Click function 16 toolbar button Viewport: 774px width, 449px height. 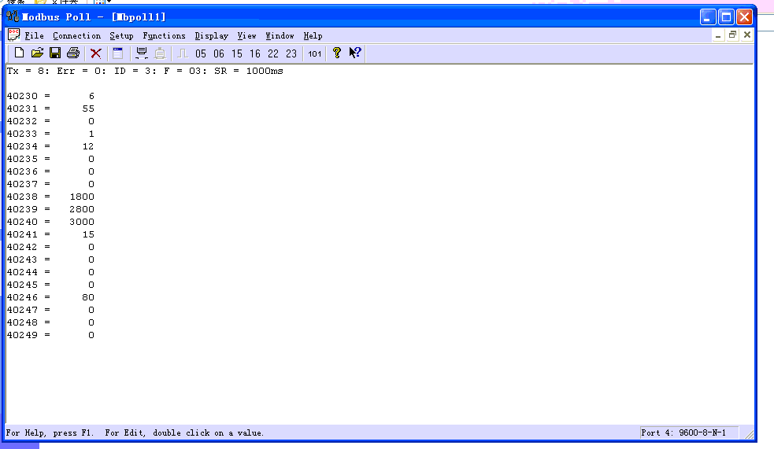tap(255, 53)
